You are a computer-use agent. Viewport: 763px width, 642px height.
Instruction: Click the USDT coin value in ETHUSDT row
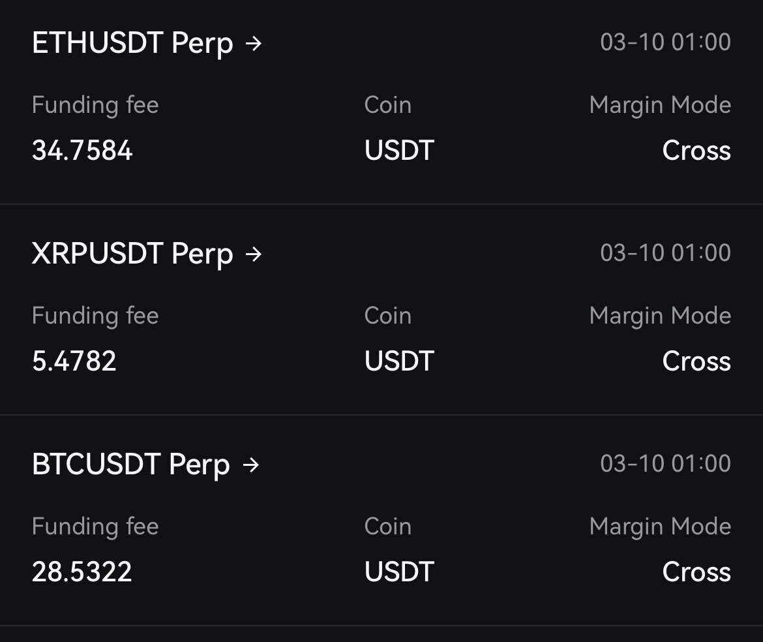pos(399,151)
